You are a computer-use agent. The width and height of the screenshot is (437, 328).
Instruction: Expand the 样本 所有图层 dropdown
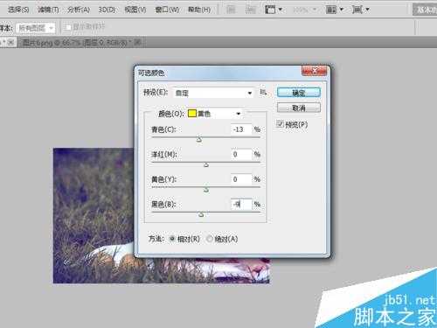[x=35, y=28]
